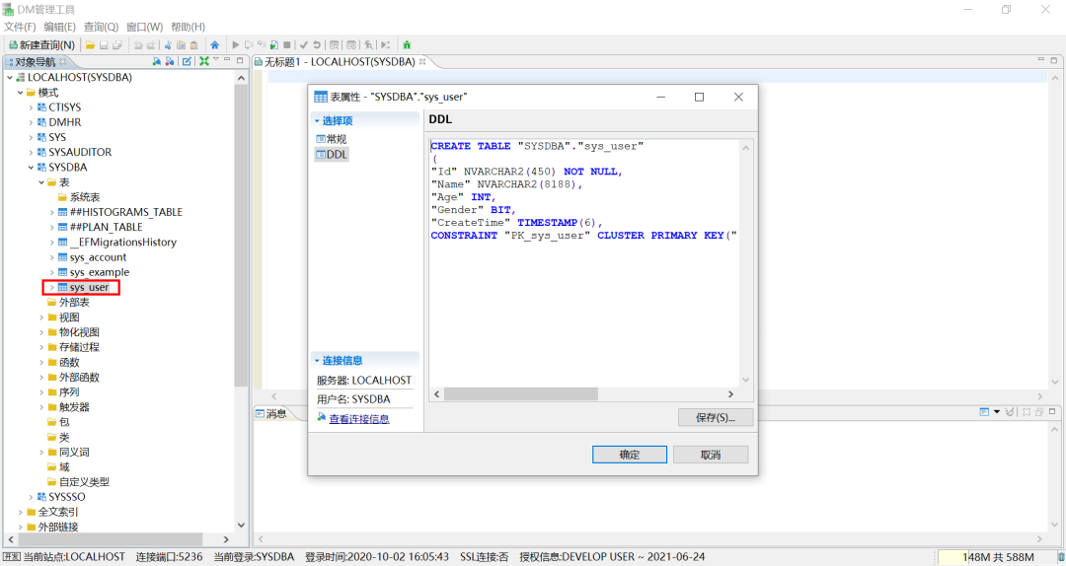
Task: Open the Query (查询) menu
Action: coord(101,27)
